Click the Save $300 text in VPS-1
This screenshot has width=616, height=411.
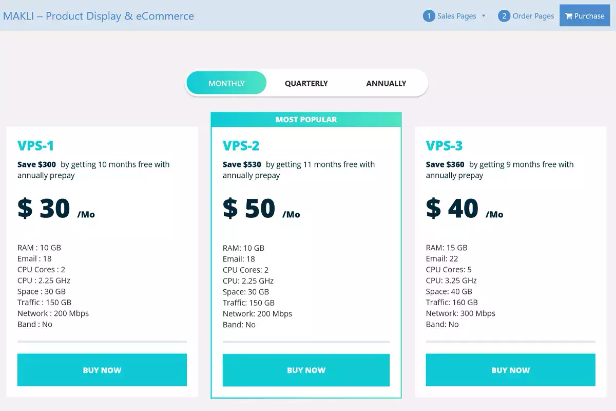pyautogui.click(x=36, y=164)
